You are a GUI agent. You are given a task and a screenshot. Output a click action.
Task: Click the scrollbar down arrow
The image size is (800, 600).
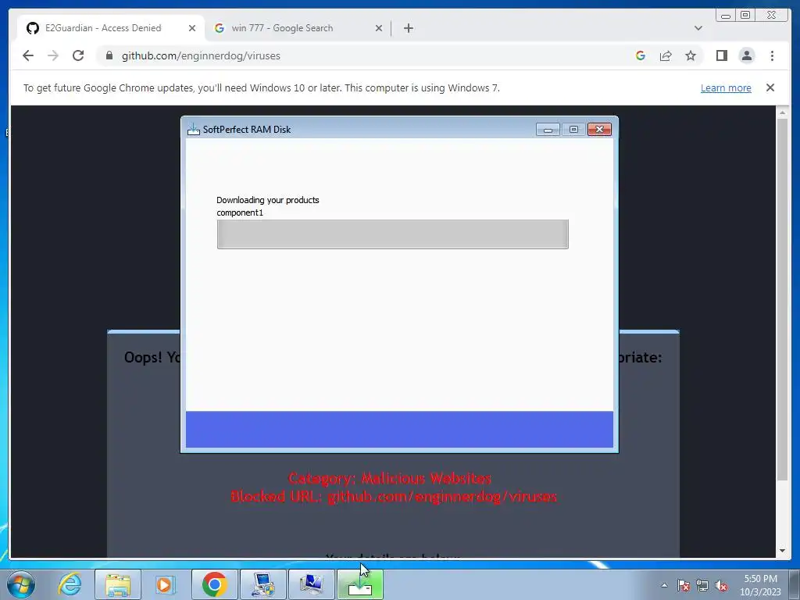click(x=782, y=551)
